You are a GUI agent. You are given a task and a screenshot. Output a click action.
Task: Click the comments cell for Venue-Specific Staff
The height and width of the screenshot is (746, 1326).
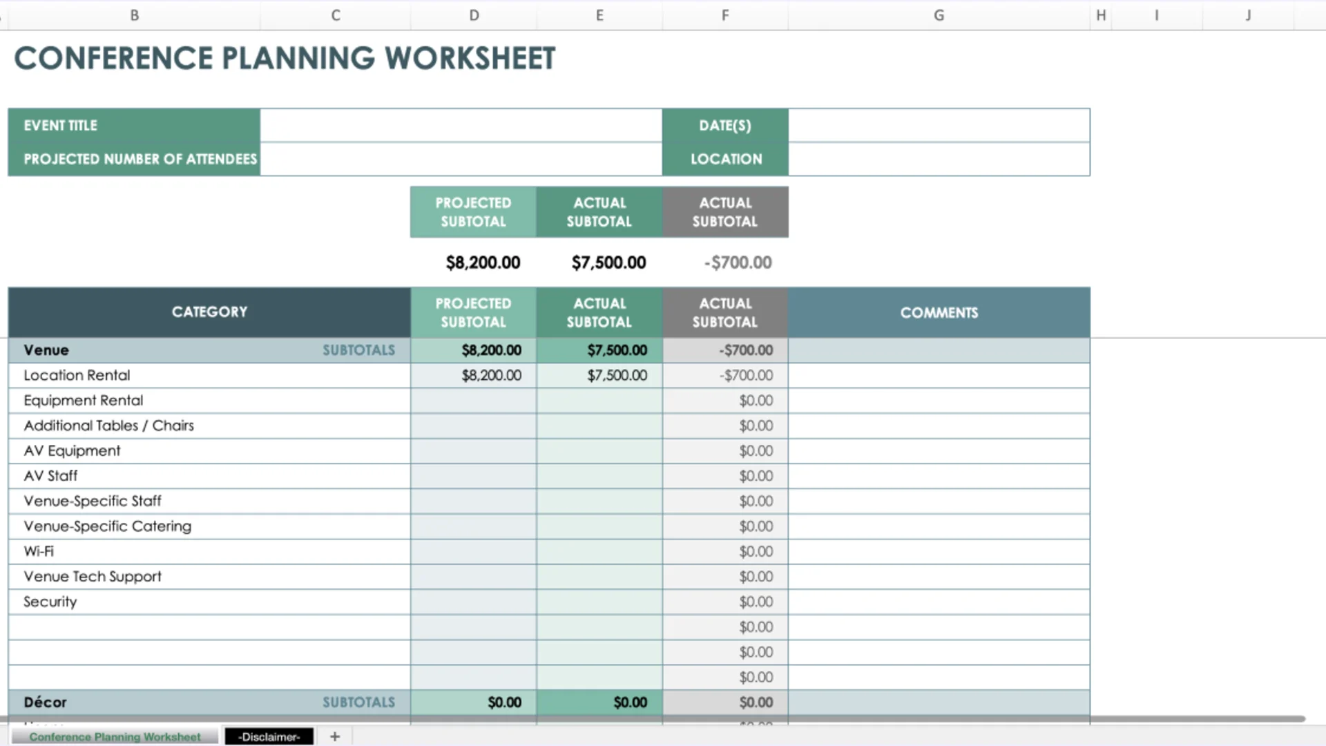coord(939,501)
